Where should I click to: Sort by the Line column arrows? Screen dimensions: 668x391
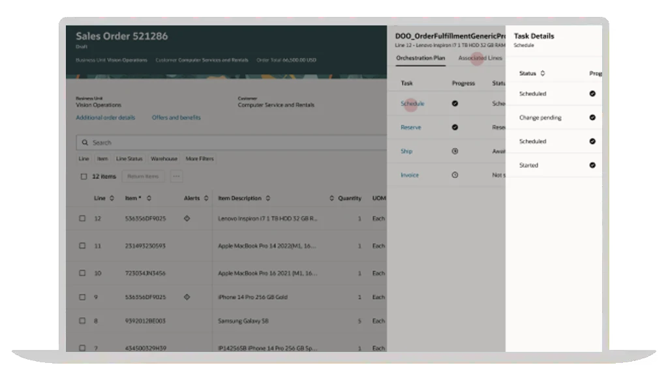point(112,198)
